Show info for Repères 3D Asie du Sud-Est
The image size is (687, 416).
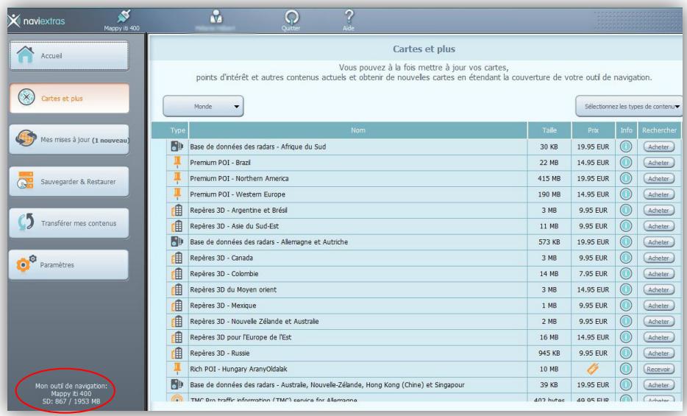(626, 226)
